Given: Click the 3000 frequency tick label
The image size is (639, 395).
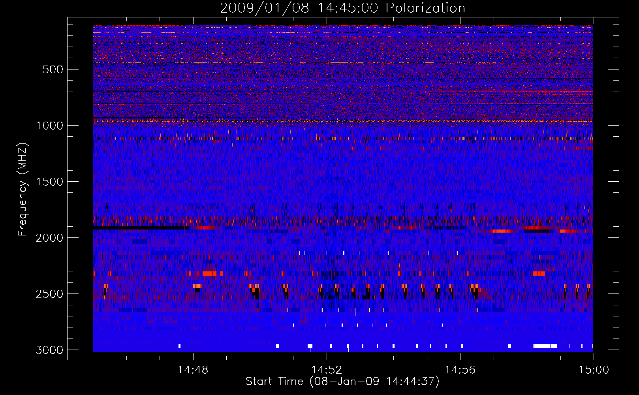Looking at the screenshot, I should tap(49, 350).
